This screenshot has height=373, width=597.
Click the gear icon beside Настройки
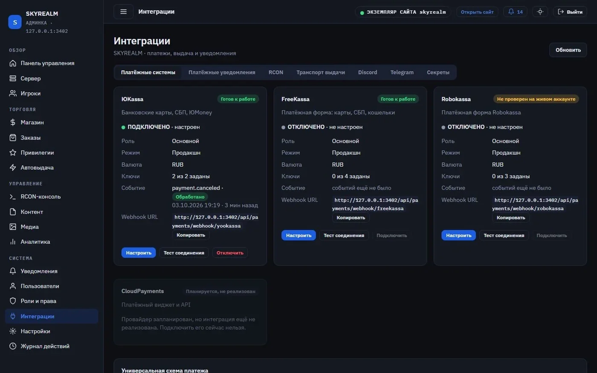click(13, 331)
